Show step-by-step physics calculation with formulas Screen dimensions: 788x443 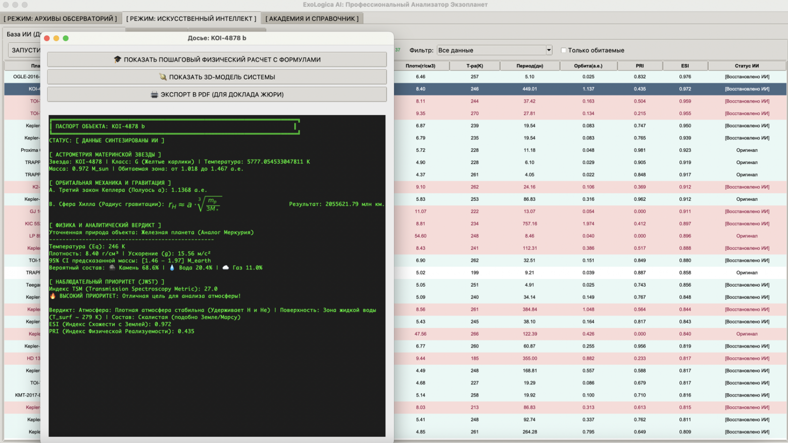point(217,60)
